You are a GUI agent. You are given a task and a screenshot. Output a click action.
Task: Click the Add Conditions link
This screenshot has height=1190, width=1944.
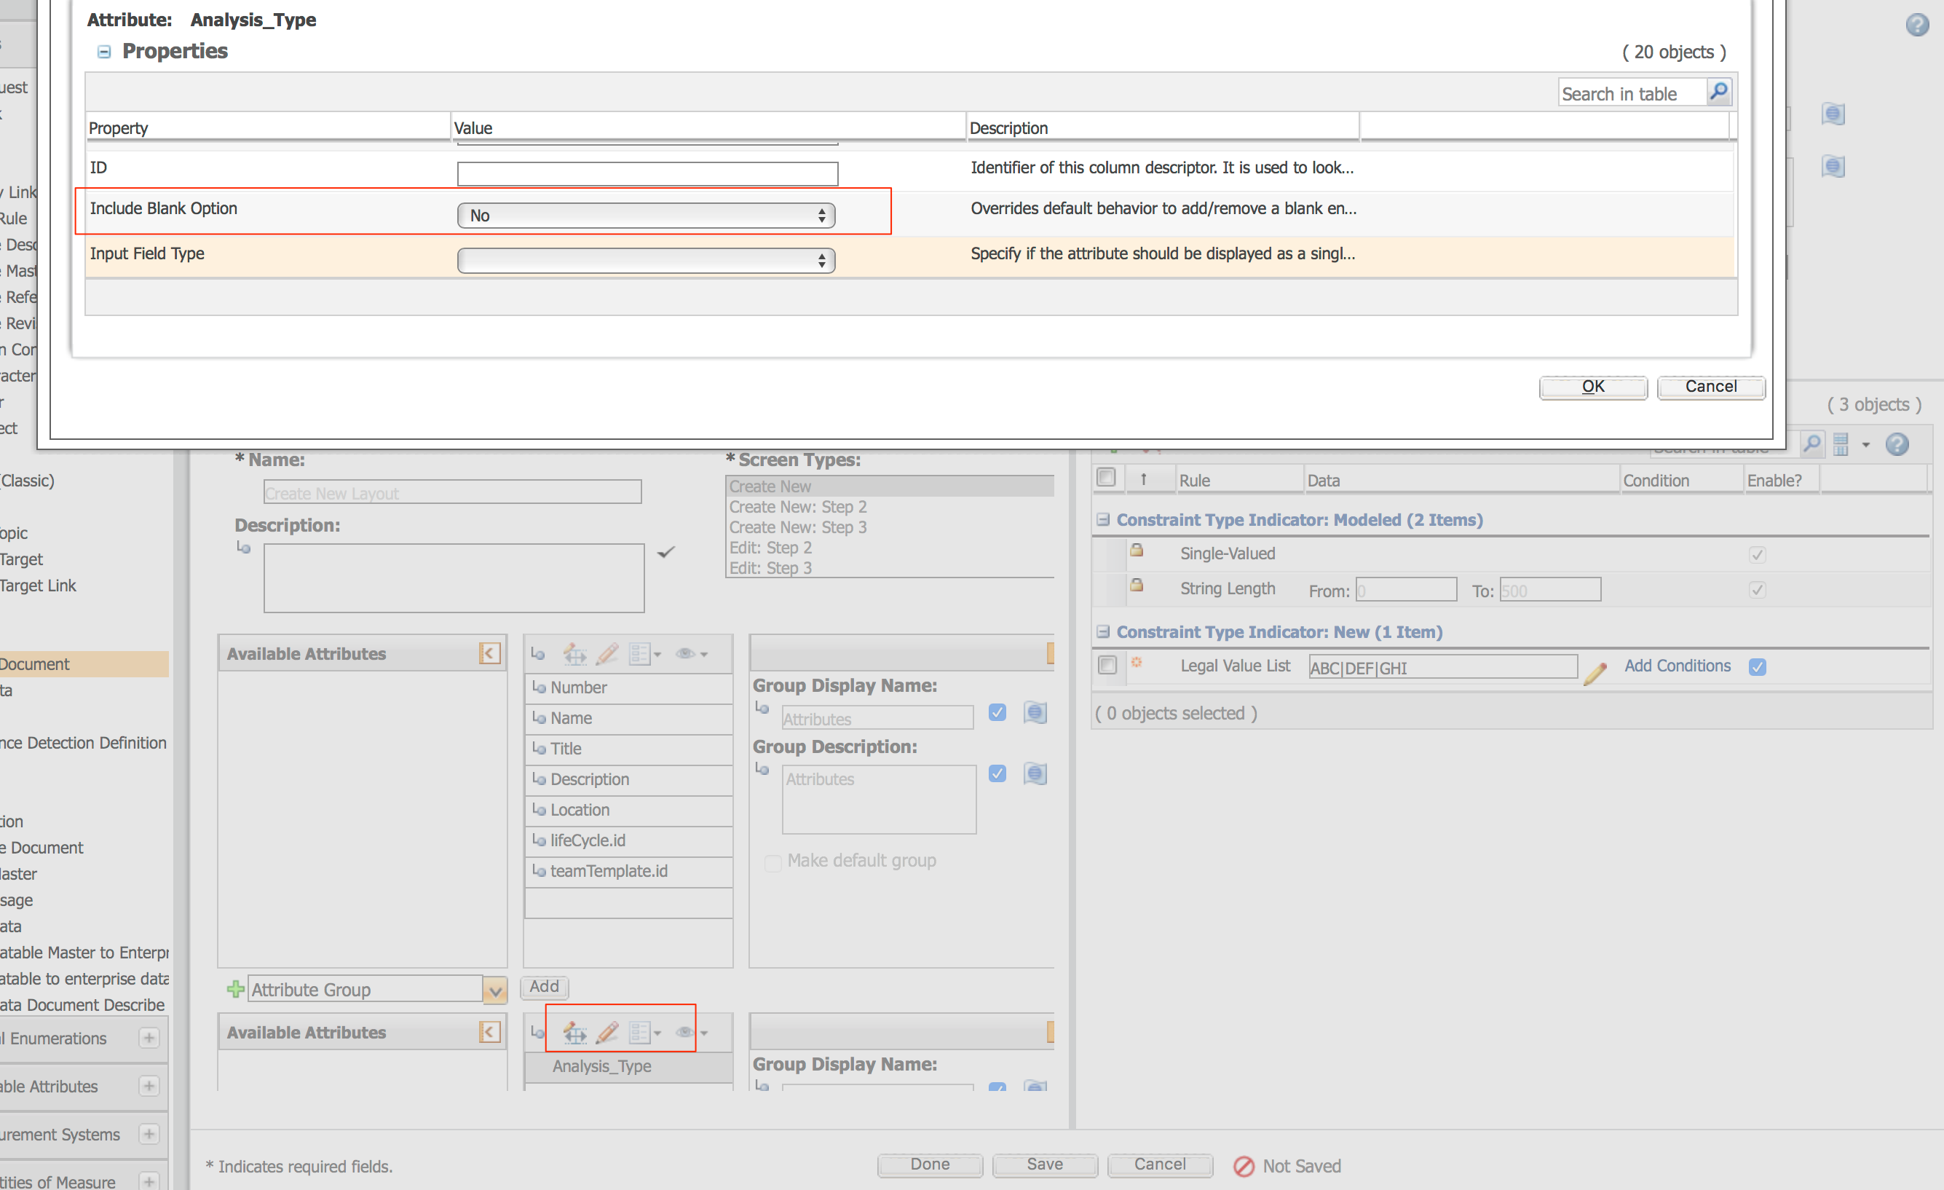1678,666
